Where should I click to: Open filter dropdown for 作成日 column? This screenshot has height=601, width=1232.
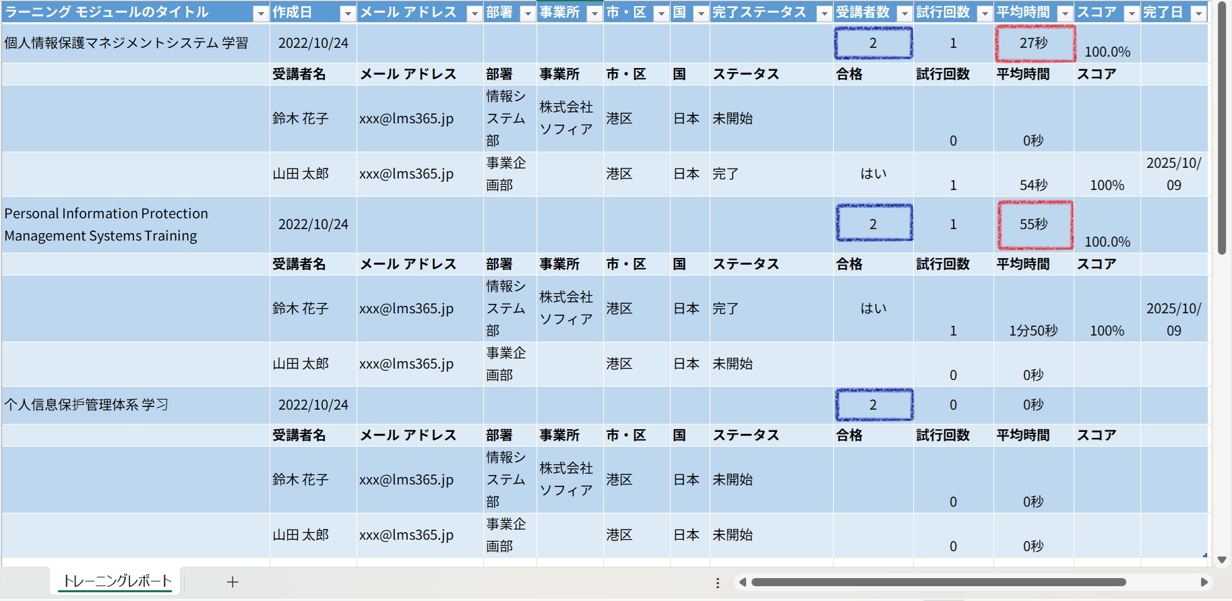347,13
